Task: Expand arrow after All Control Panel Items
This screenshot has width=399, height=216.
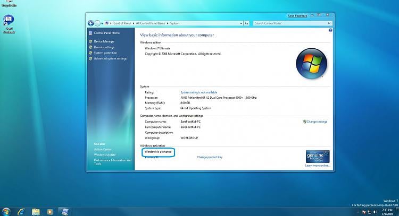Action: point(168,23)
